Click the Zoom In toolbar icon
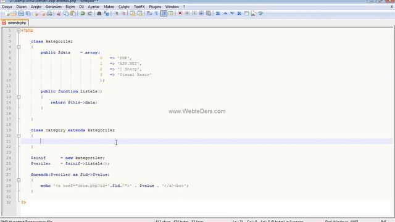The width and height of the screenshot is (395, 222). click(116, 14)
